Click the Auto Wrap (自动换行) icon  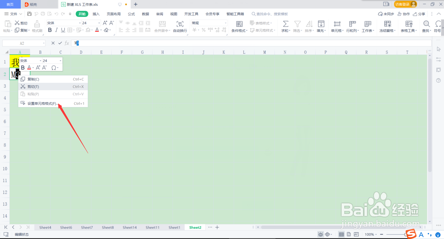[x=180, y=24]
